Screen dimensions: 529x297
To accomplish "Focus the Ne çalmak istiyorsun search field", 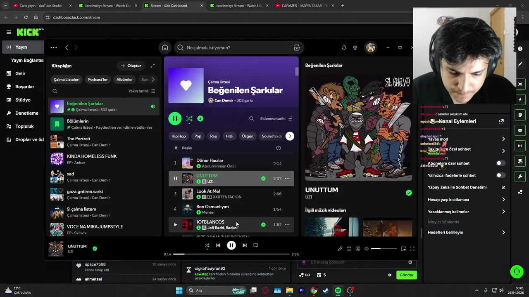I will tap(234, 47).
